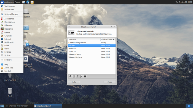Image resolution: width=193 pixels, height=108 pixels.
Task: Expand the Accessories submenu
Action: point(12,19)
